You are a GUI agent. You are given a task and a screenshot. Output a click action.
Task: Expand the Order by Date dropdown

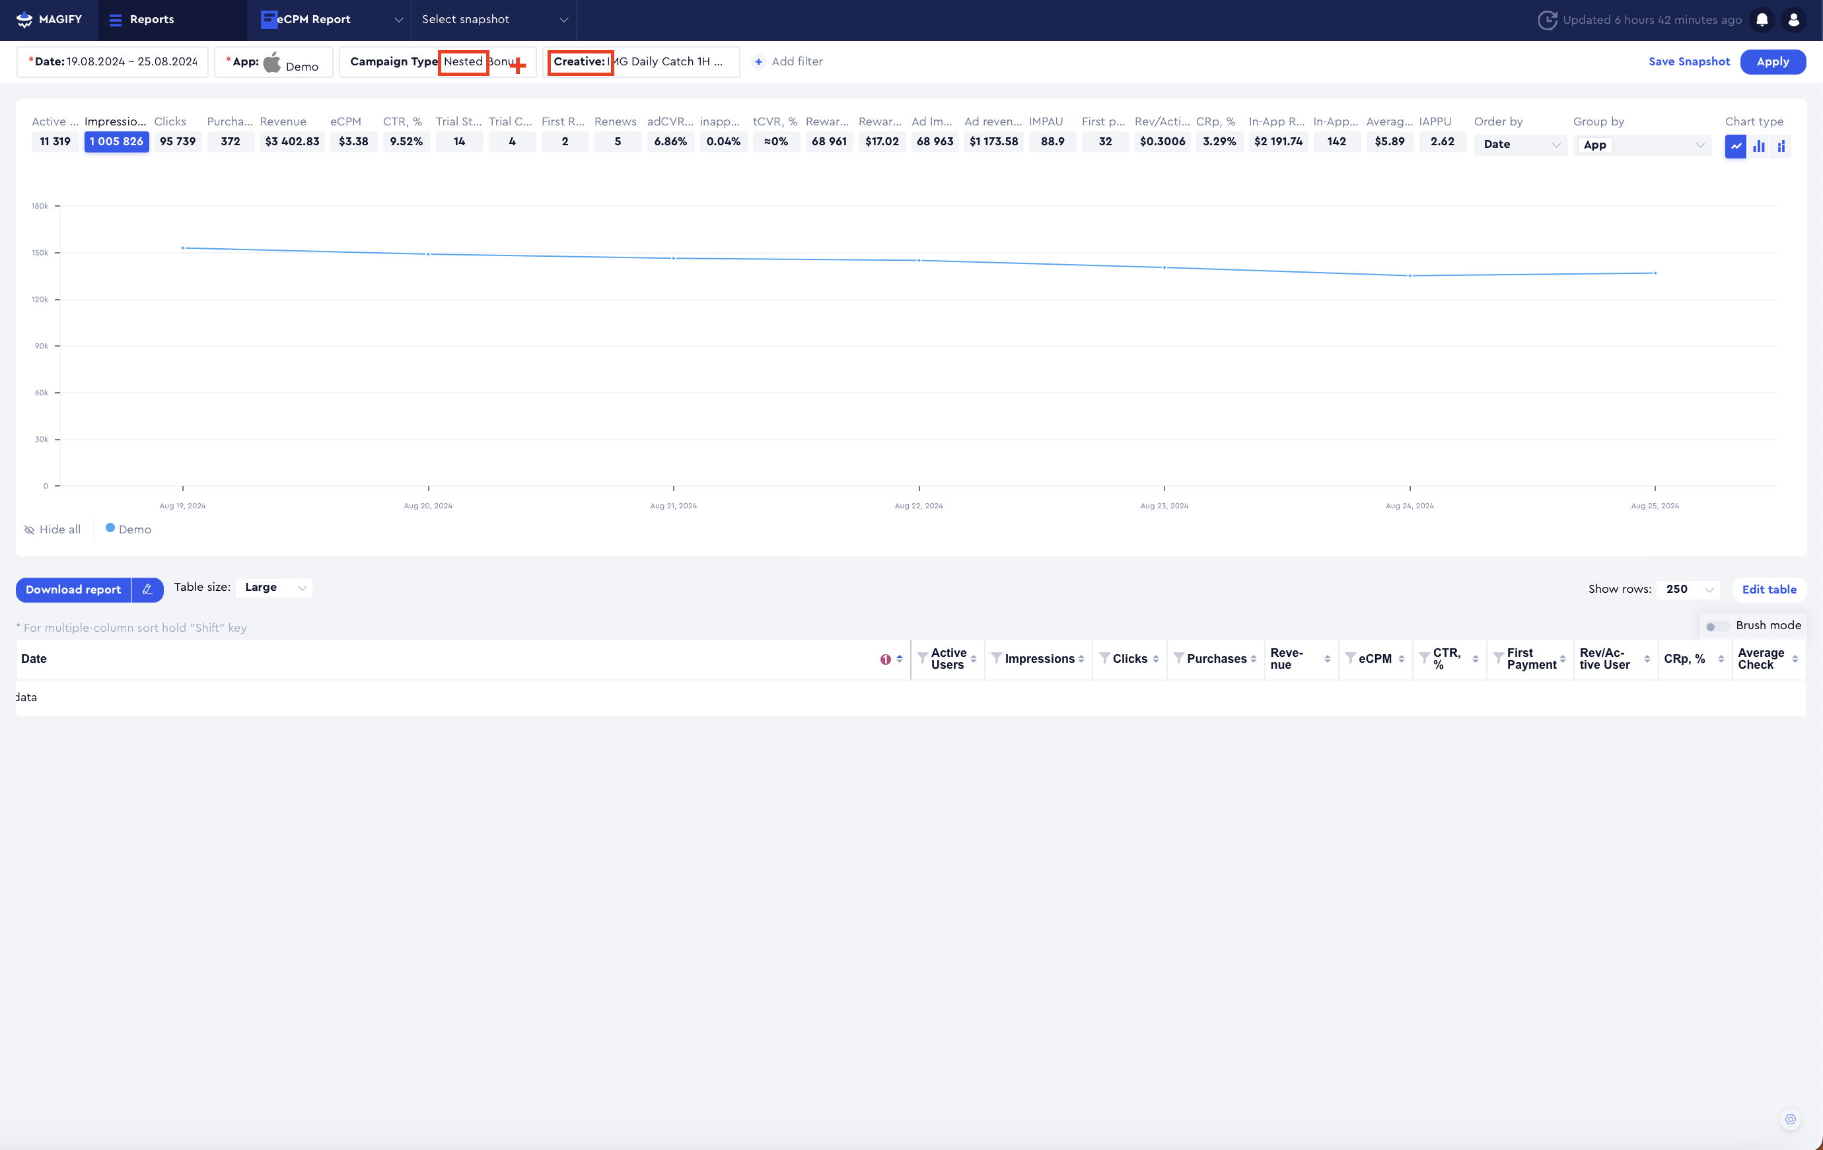tap(1520, 145)
